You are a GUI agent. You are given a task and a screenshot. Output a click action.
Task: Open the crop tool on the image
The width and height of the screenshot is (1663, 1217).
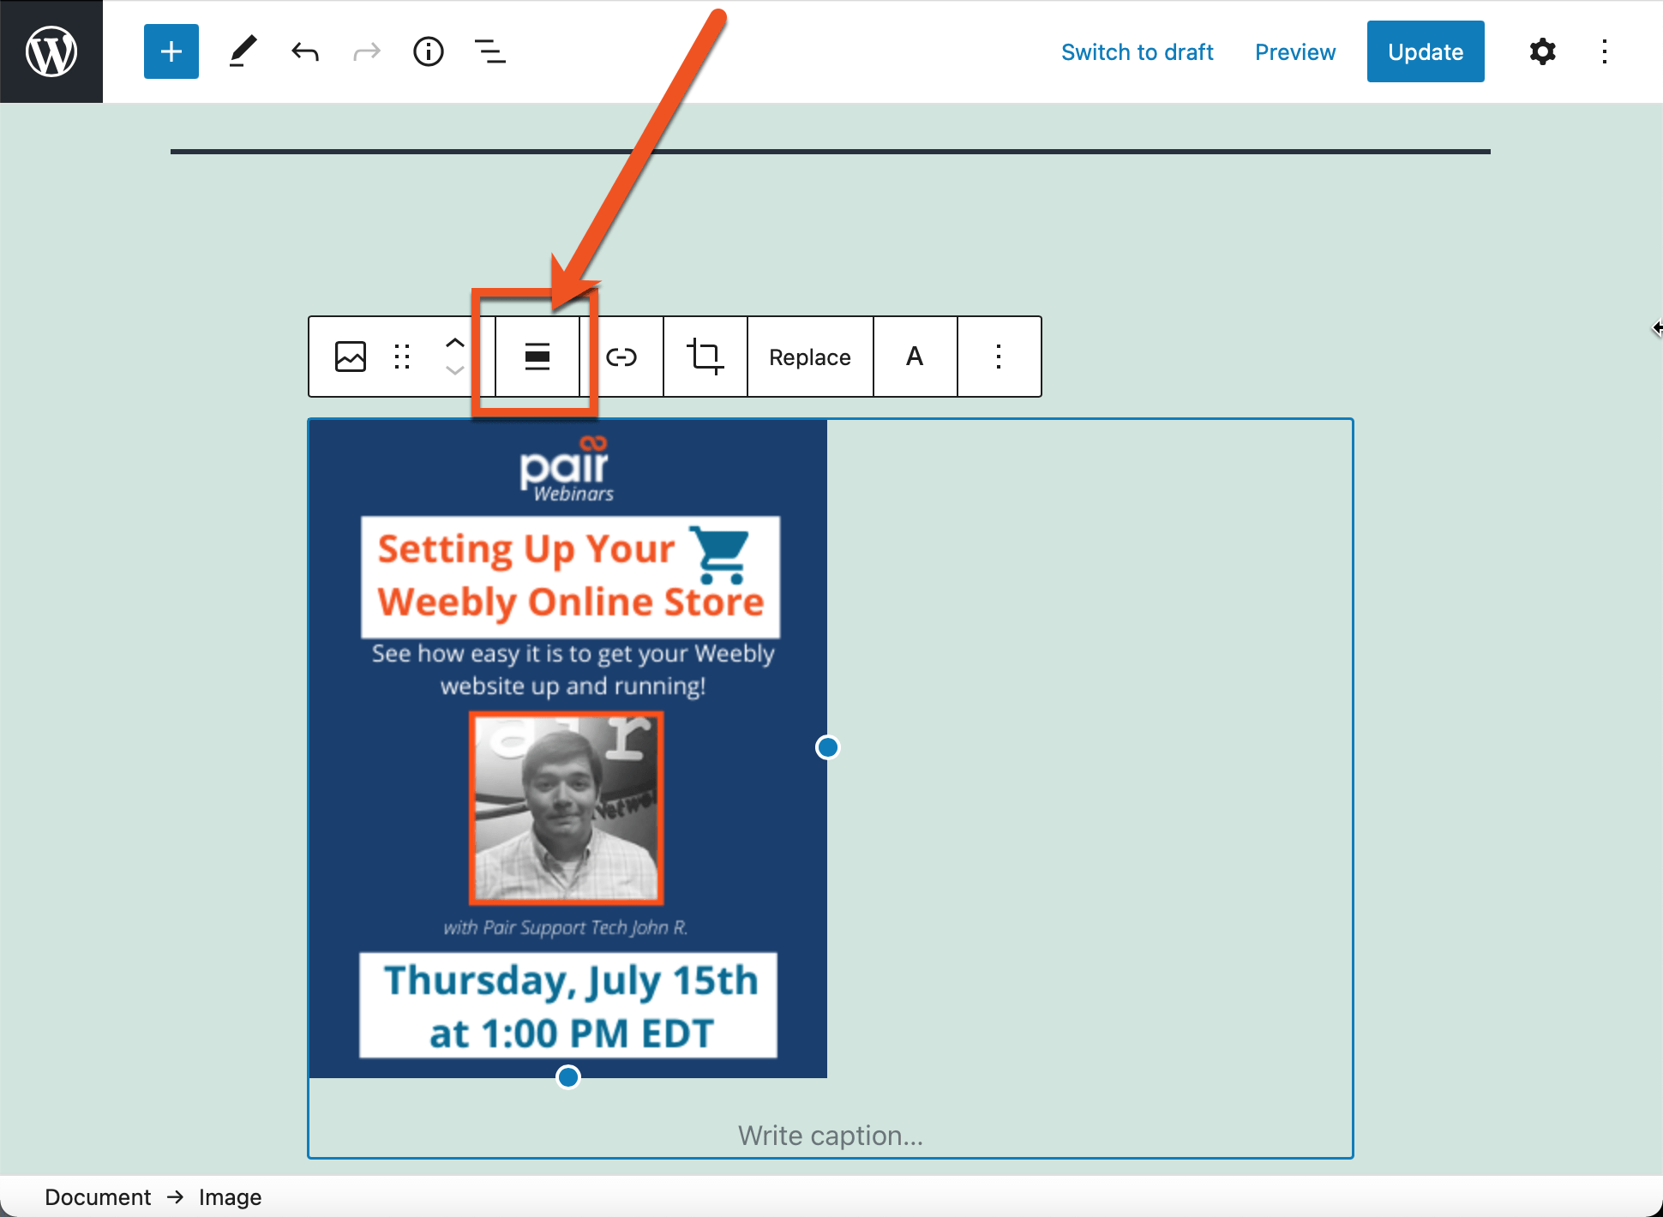pyautogui.click(x=705, y=357)
